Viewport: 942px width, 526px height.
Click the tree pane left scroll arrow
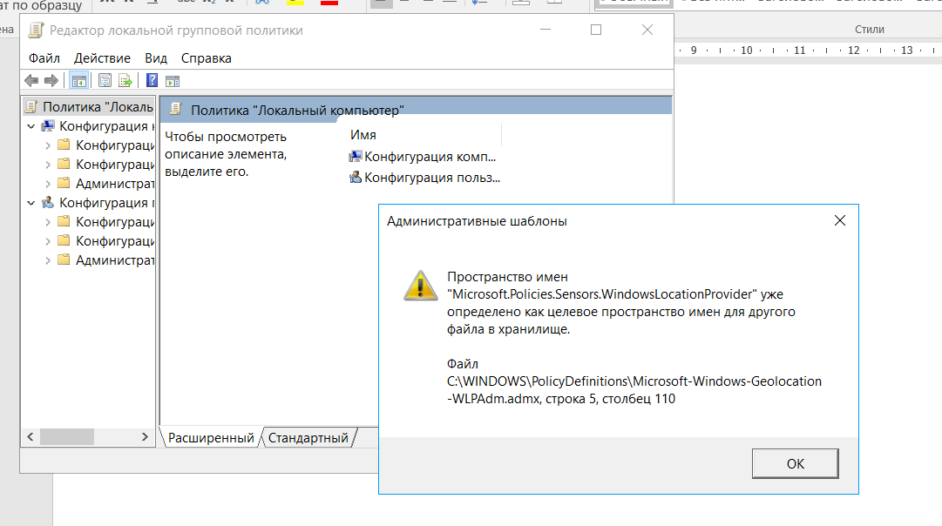click(30, 437)
